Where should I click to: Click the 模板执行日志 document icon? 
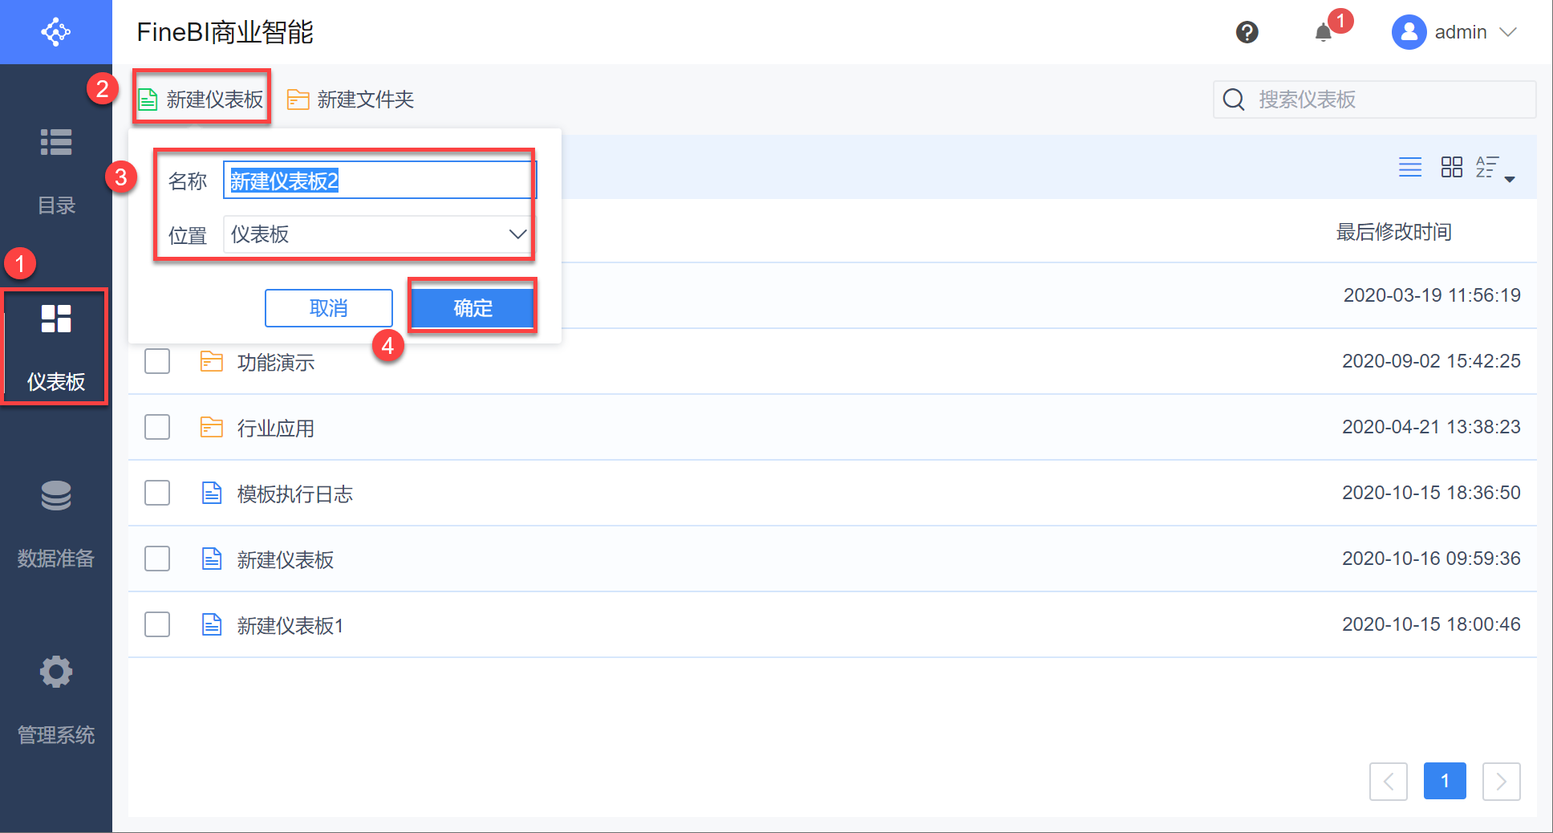[x=212, y=493]
